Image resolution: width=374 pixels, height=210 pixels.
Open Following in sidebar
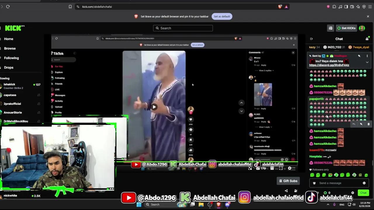(11, 58)
